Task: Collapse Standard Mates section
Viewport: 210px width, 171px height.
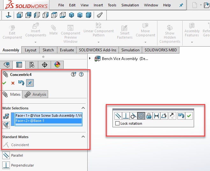Action: pyautogui.click(x=83, y=137)
